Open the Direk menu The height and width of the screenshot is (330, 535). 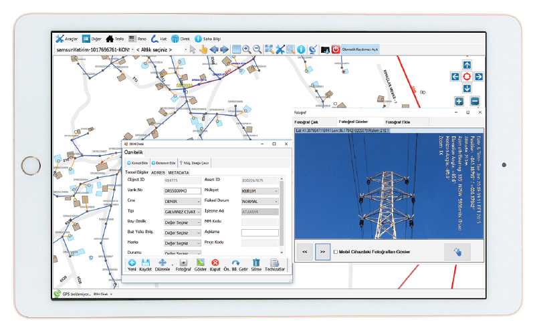[181, 39]
